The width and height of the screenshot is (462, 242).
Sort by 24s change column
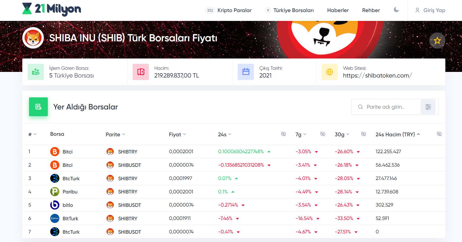[x=225, y=134]
